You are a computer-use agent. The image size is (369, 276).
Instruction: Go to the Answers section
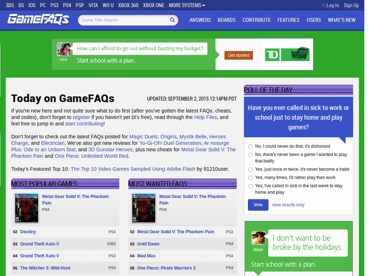point(200,20)
